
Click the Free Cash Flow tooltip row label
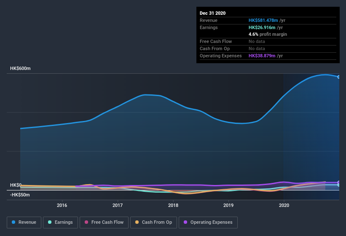(x=216, y=41)
